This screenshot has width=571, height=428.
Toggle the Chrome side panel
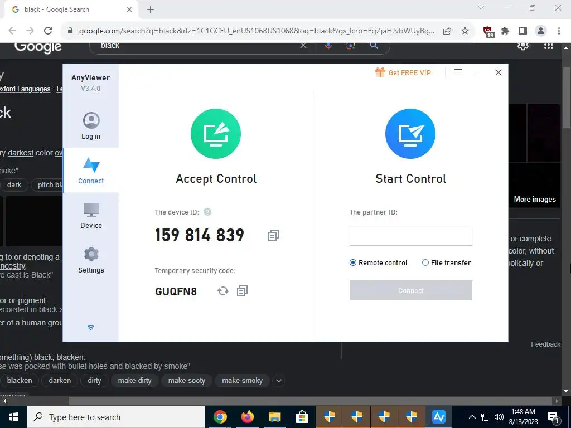(x=523, y=31)
